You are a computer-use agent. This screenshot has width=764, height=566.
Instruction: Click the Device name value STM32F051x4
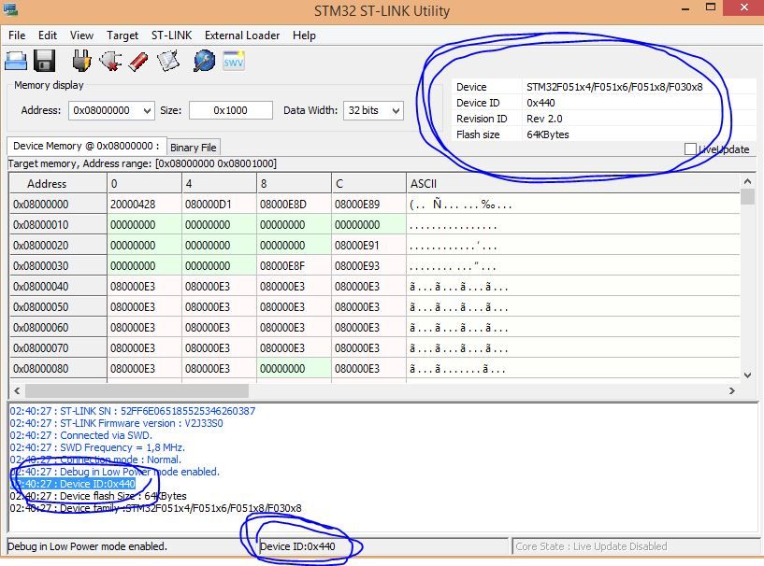[x=614, y=87]
